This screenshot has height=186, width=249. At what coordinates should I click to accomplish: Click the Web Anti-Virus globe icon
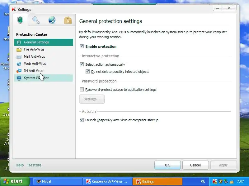(x=19, y=64)
